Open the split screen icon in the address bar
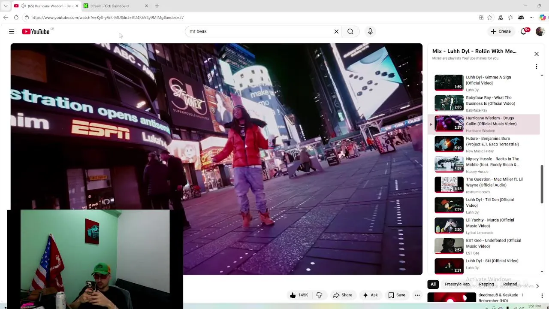Image resolution: width=549 pixels, height=309 pixels. (481, 18)
